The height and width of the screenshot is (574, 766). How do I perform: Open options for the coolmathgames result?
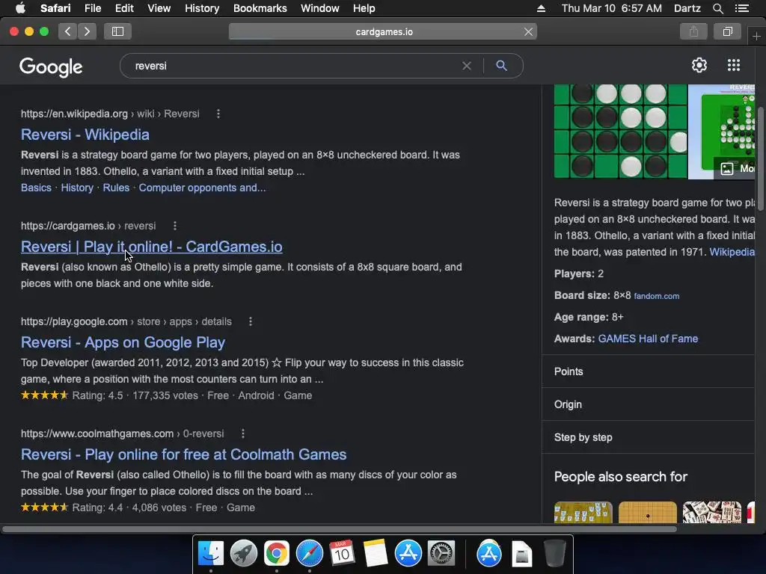[243, 433]
